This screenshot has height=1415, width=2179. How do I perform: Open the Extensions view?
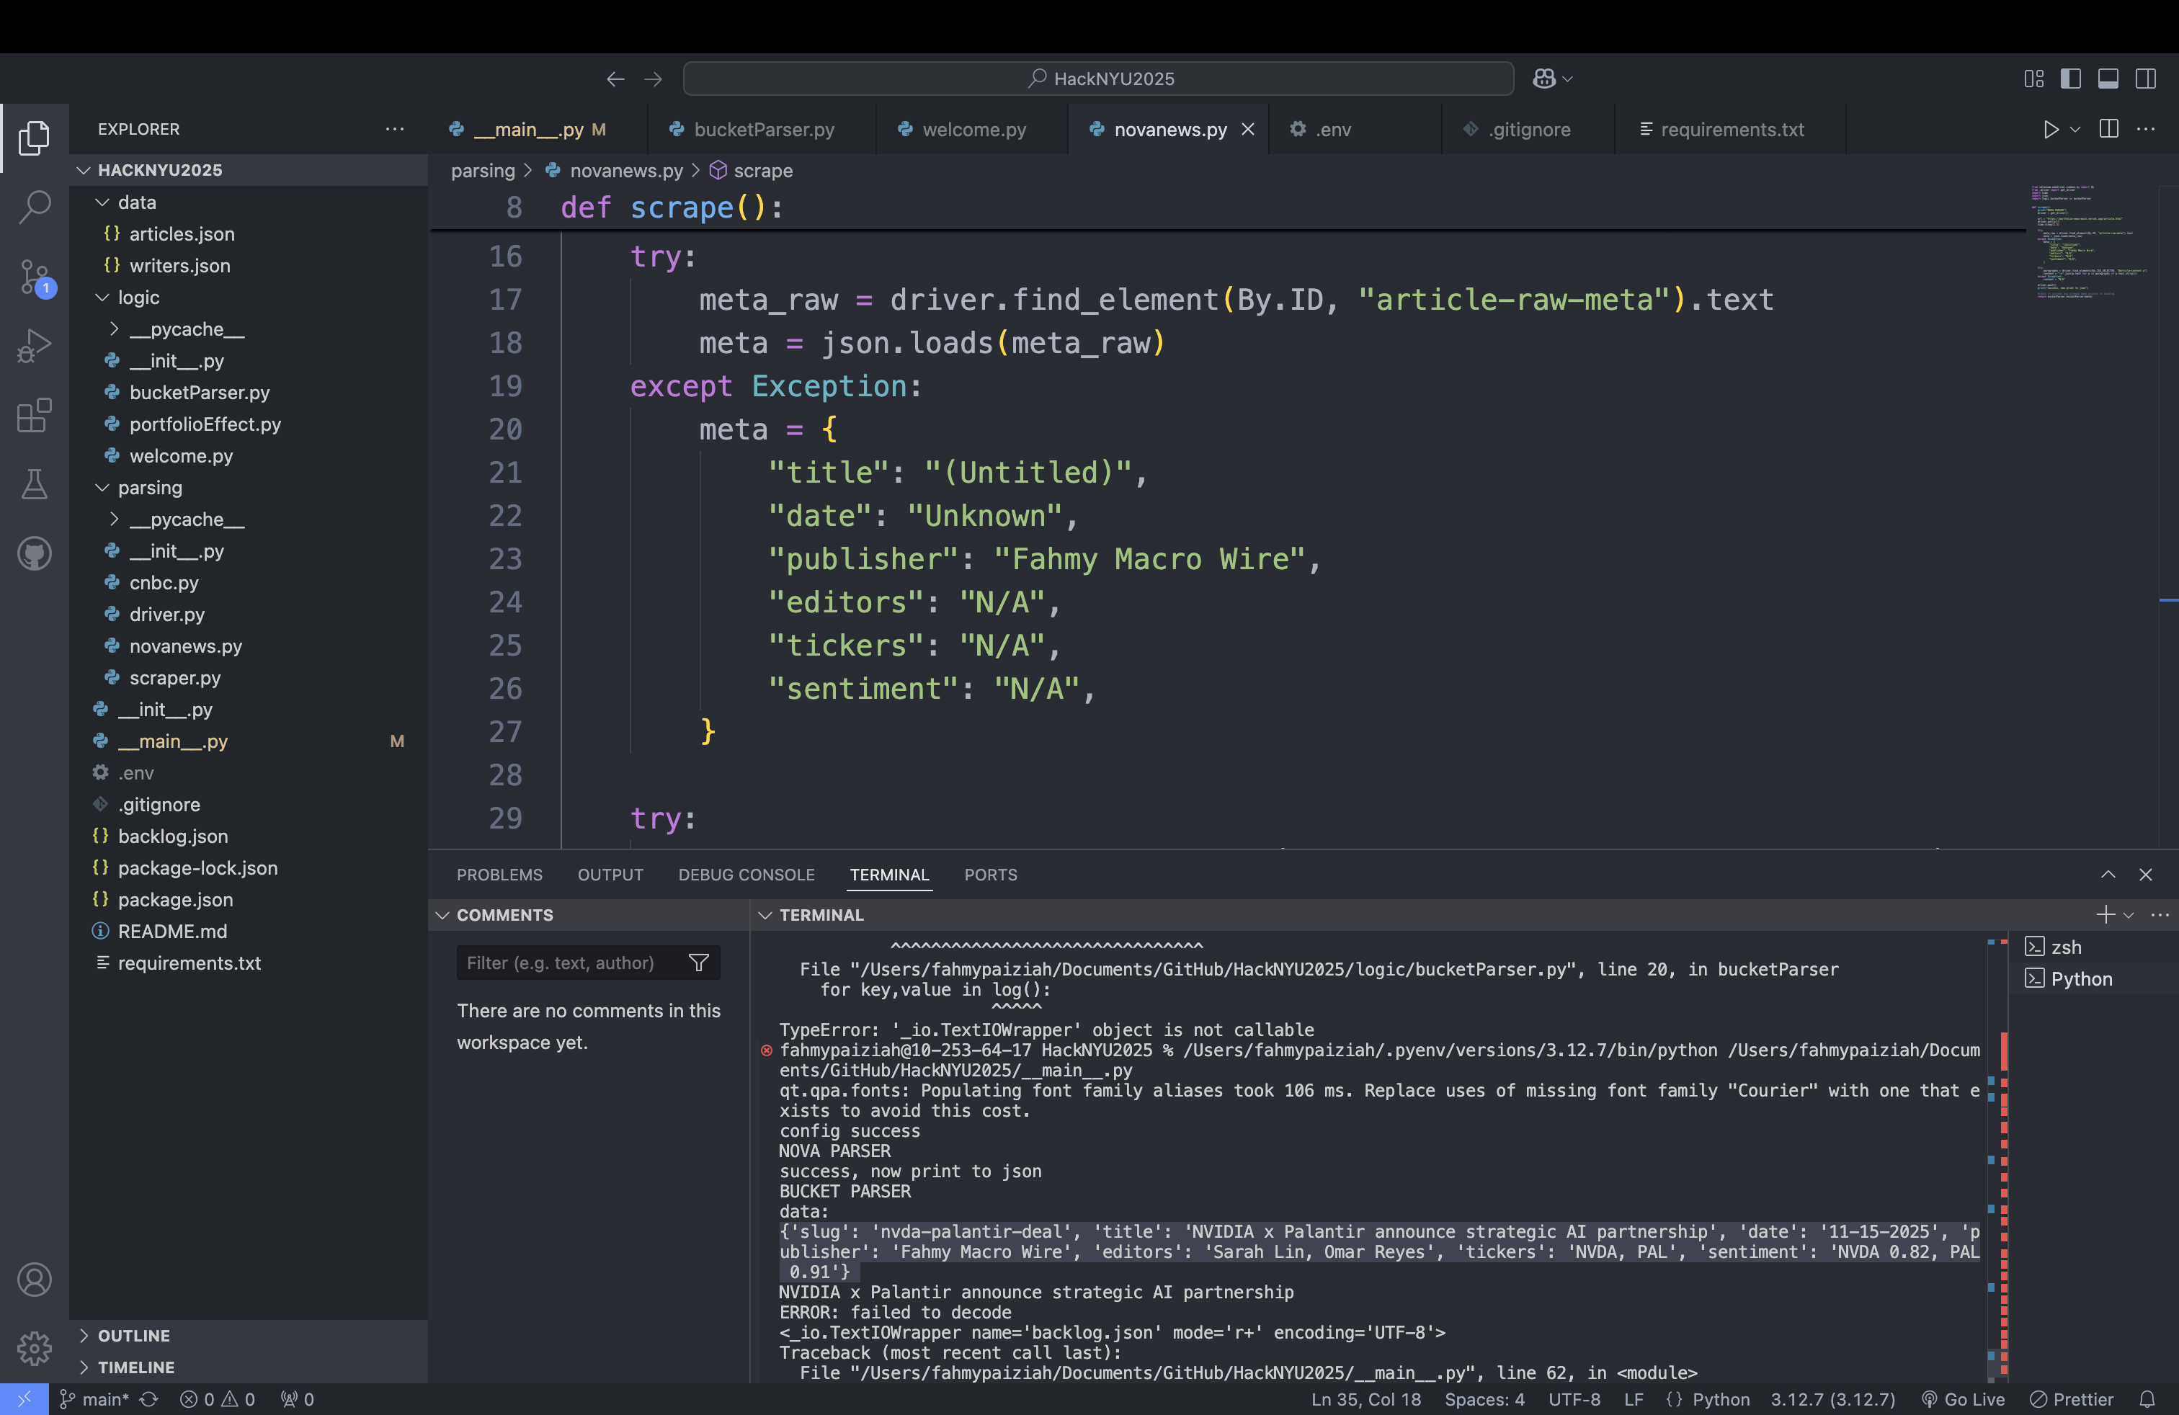[x=35, y=416]
